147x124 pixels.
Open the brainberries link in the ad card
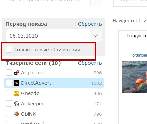139,55
